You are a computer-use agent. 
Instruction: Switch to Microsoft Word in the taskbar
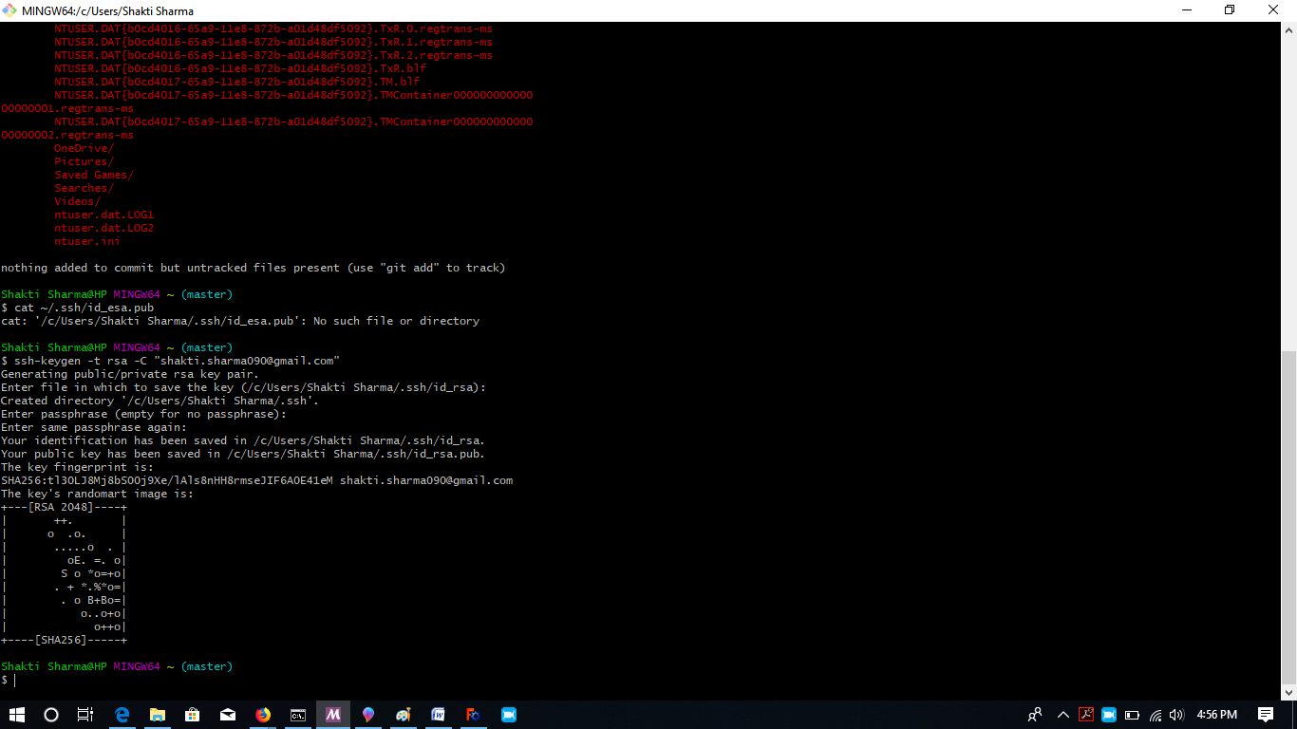[439, 715]
